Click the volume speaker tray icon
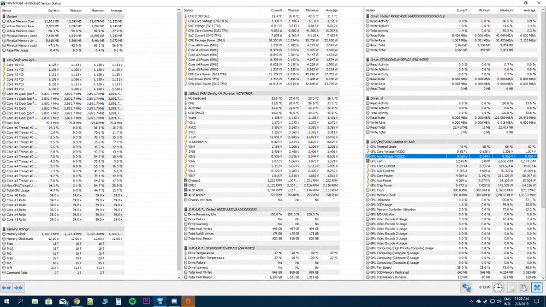Image resolution: width=546 pixels, height=307 pixels. tap(498, 301)
